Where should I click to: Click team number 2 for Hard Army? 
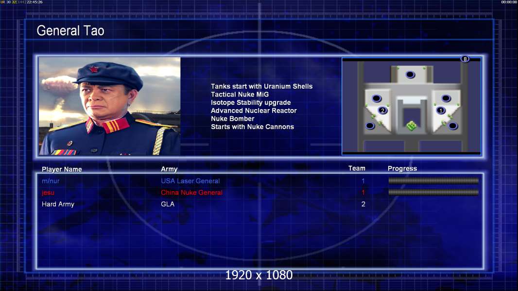coord(363,204)
